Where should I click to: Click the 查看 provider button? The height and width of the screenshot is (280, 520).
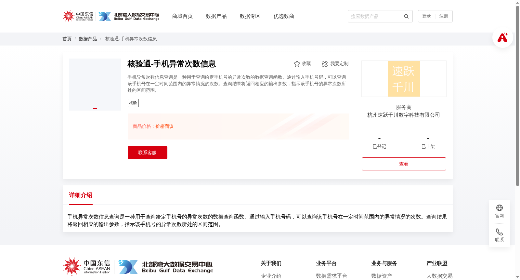(404, 164)
